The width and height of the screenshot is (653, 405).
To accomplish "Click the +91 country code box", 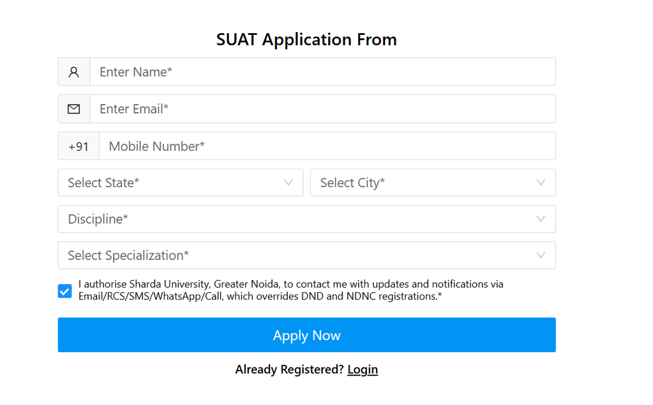I will [x=78, y=146].
